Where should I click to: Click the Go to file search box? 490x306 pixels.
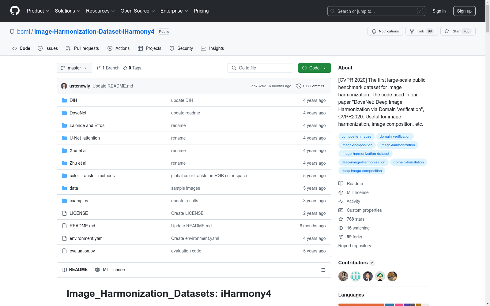click(260, 68)
